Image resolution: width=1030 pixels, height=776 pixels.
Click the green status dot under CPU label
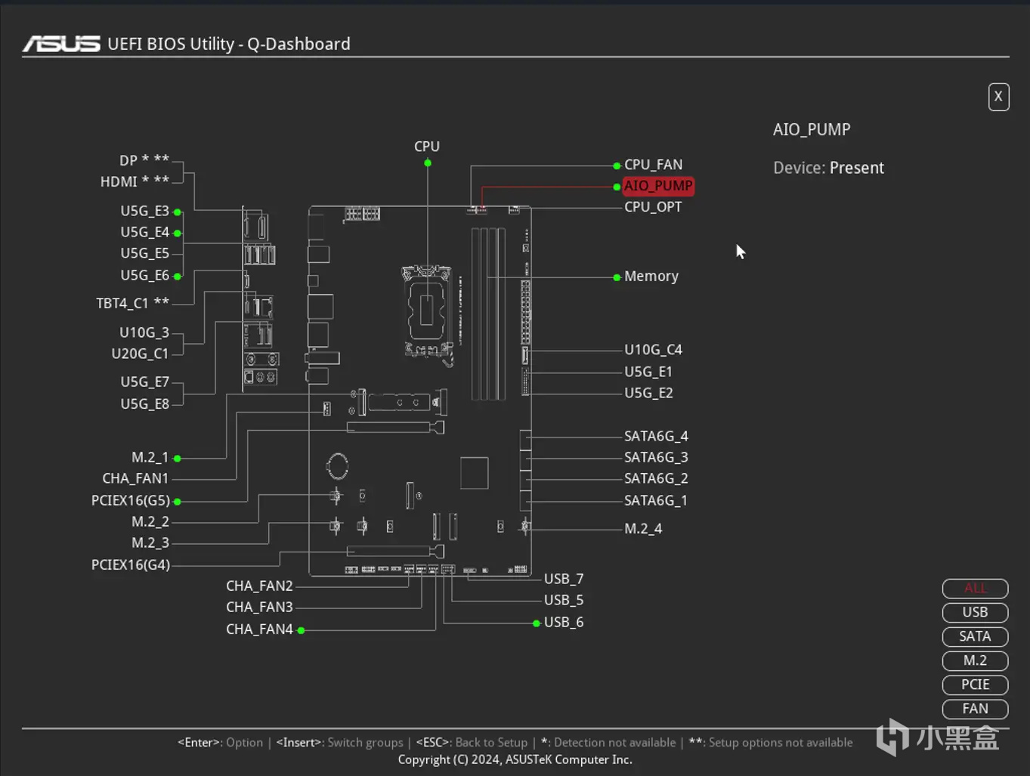tap(428, 163)
